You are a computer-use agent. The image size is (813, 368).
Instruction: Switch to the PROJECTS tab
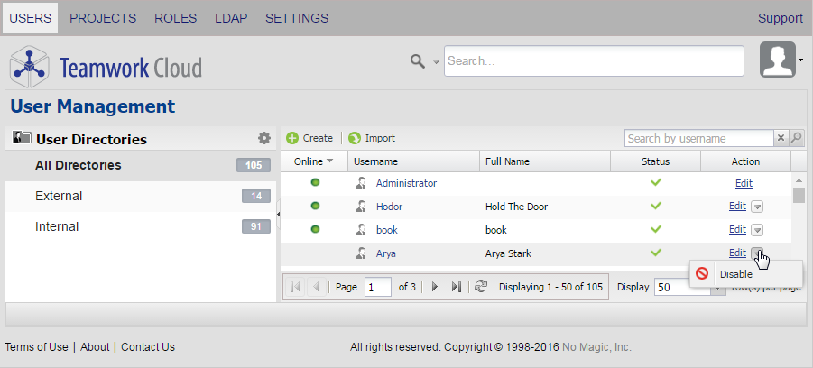[103, 18]
